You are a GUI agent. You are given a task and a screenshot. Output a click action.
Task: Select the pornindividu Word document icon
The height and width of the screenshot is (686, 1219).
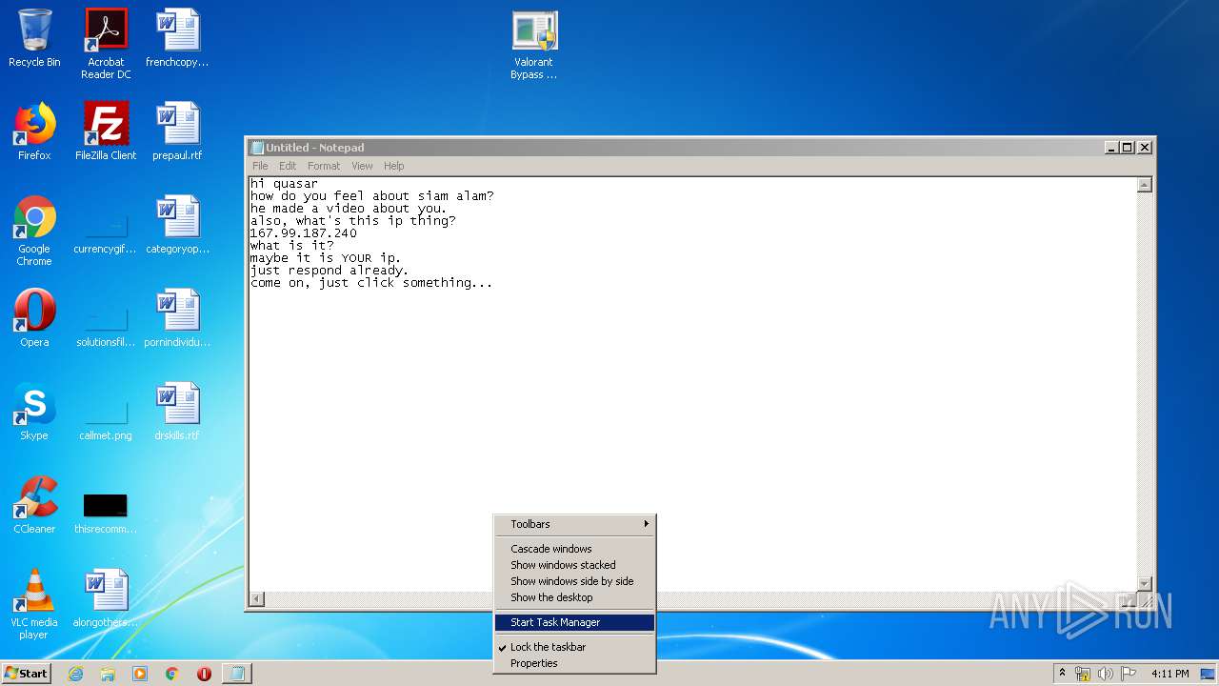(177, 318)
